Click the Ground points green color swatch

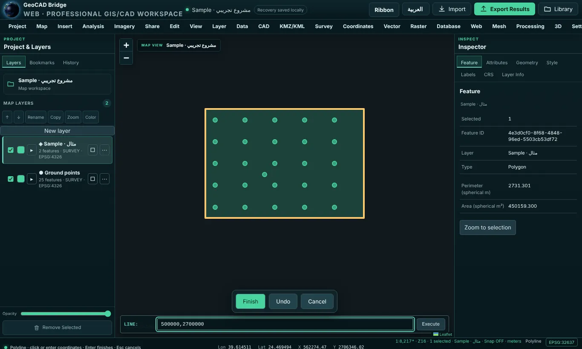click(21, 179)
